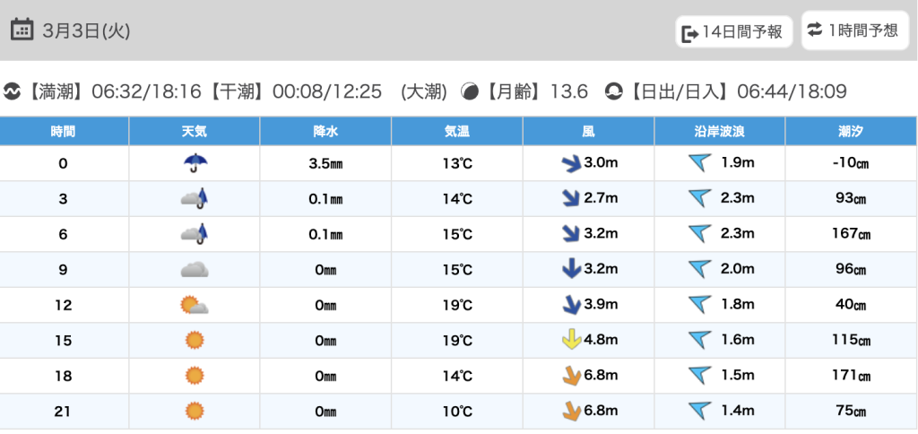Click the sunrise icon beside 日出/日入
This screenshot has width=918, height=434.
click(613, 91)
